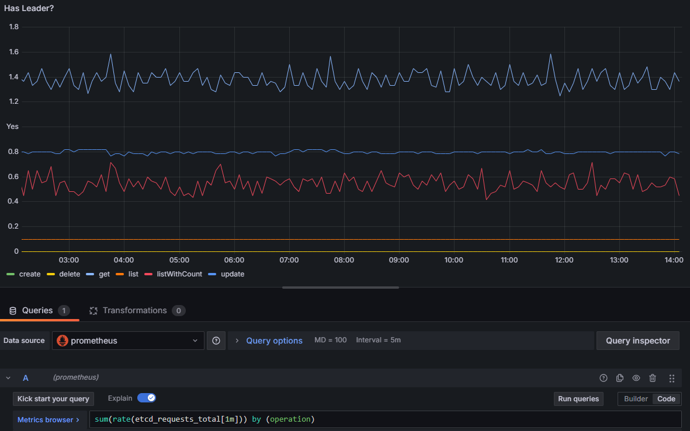The image size is (690, 431).
Task: Switch query editor to Builder mode
Action: click(x=636, y=399)
